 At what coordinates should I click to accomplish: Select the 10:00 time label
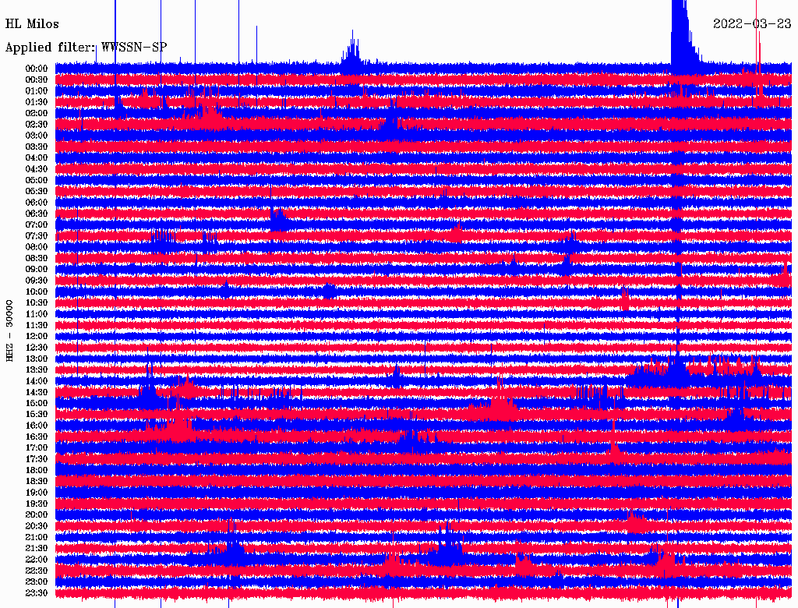coord(37,292)
